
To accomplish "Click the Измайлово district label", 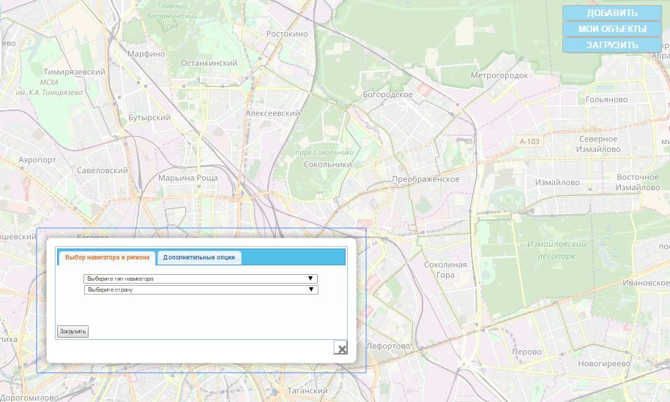I will click(x=557, y=182).
